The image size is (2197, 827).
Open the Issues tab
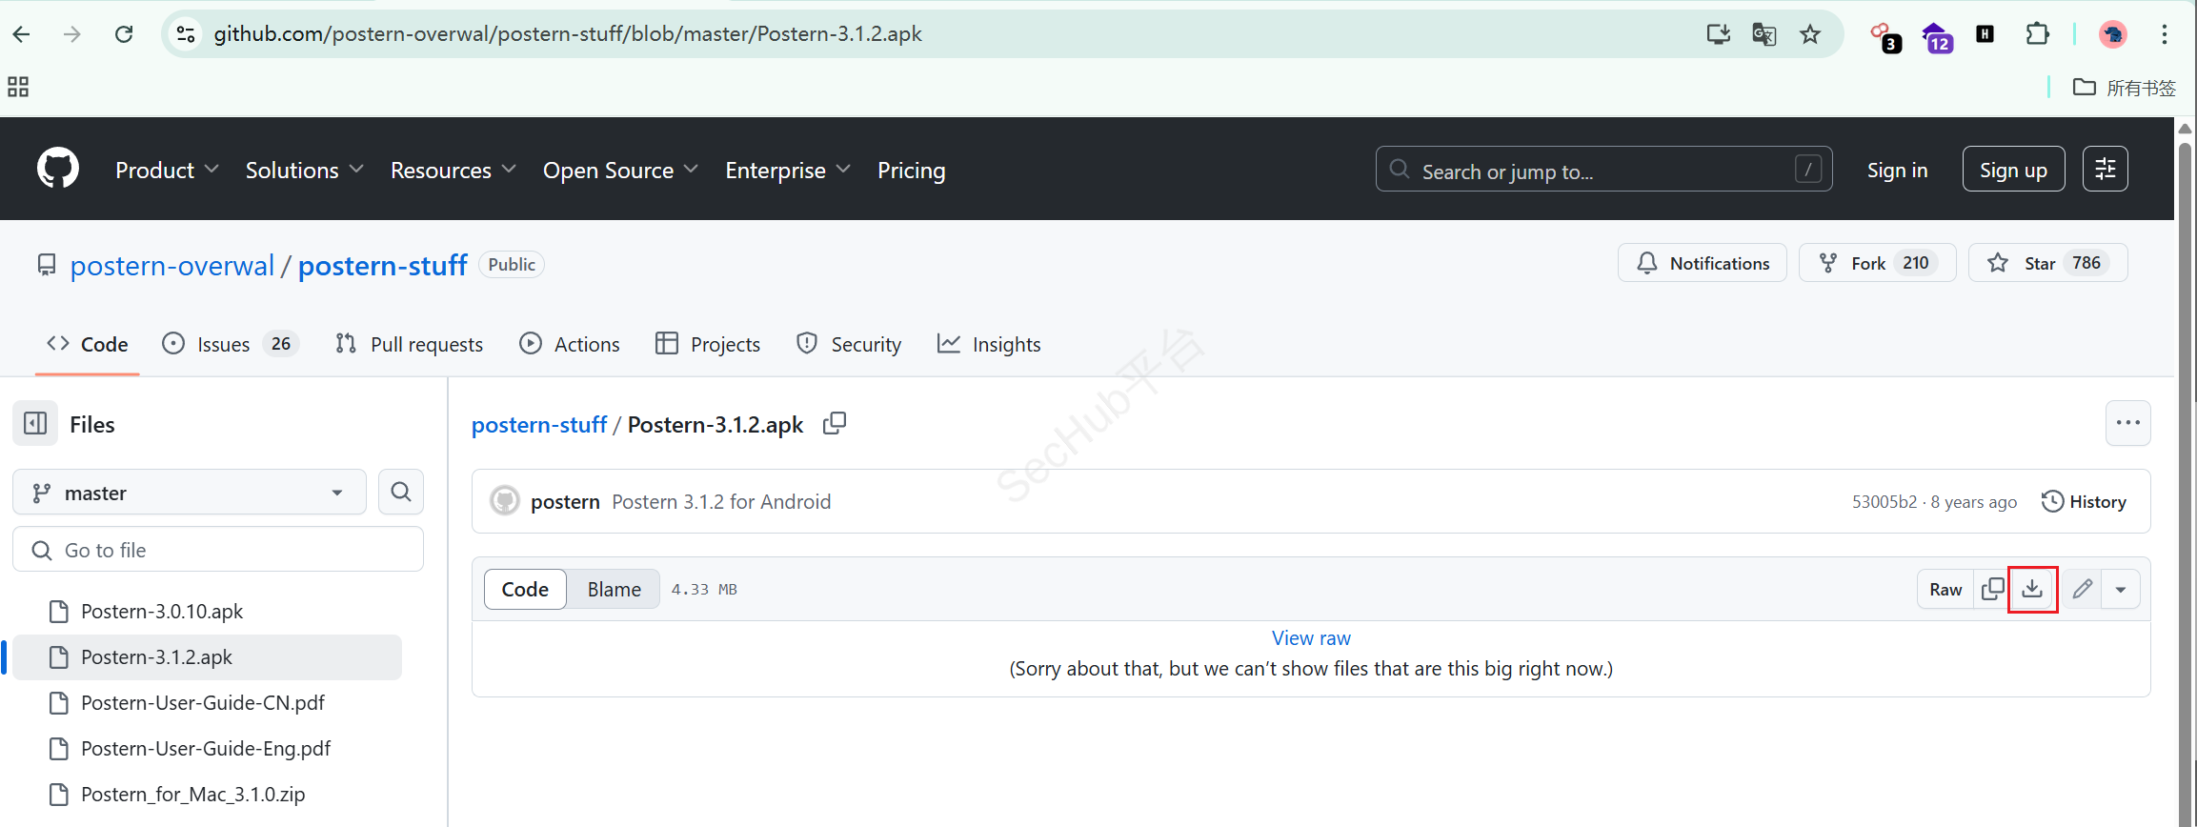pyautogui.click(x=230, y=344)
